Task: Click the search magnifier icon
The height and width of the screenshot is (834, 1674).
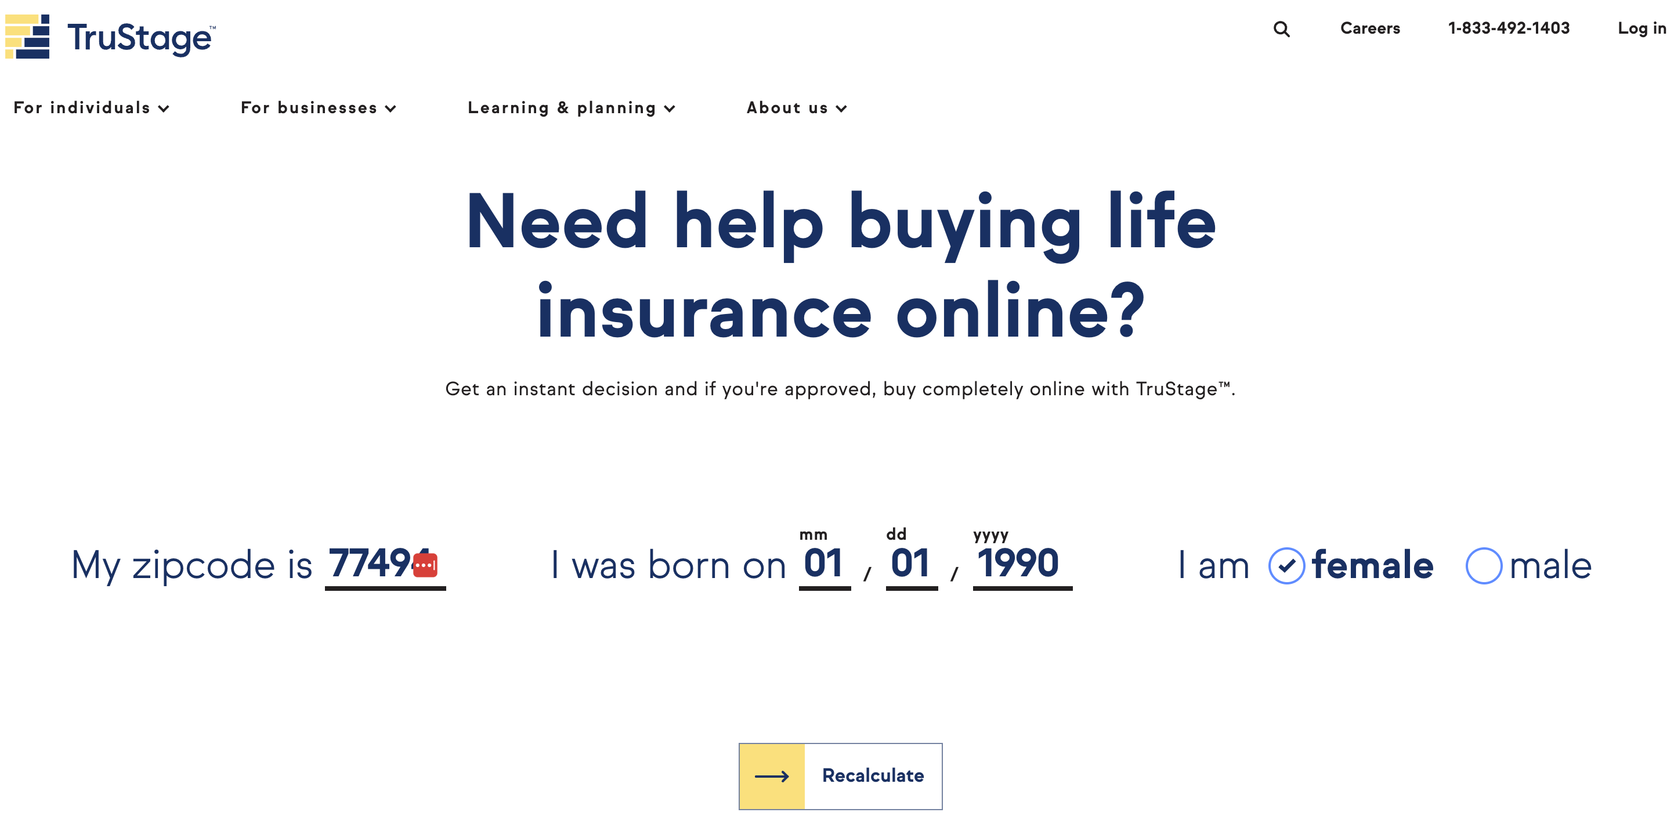Action: (x=1281, y=28)
